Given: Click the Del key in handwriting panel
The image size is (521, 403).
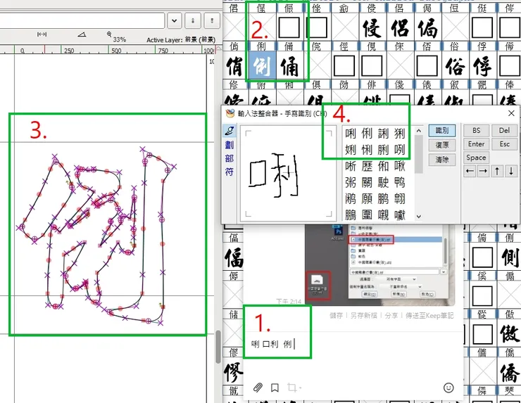Looking at the screenshot, I should coord(504,130).
